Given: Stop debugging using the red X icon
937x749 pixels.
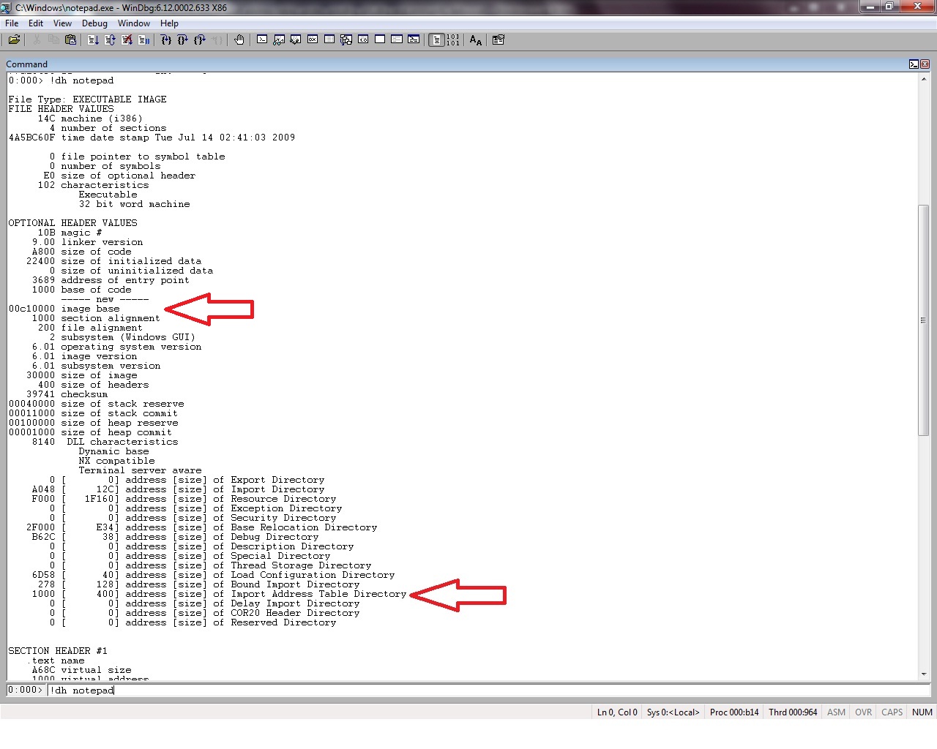Looking at the screenshot, I should point(127,40).
